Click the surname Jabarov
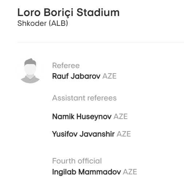The height and width of the screenshot is (186, 184). click(x=86, y=76)
